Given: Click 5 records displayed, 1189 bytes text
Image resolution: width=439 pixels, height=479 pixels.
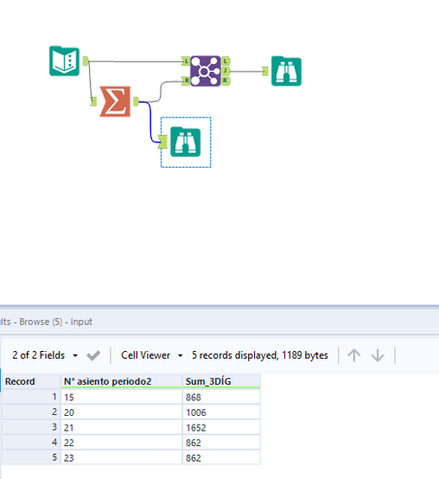Looking at the screenshot, I should [260, 355].
